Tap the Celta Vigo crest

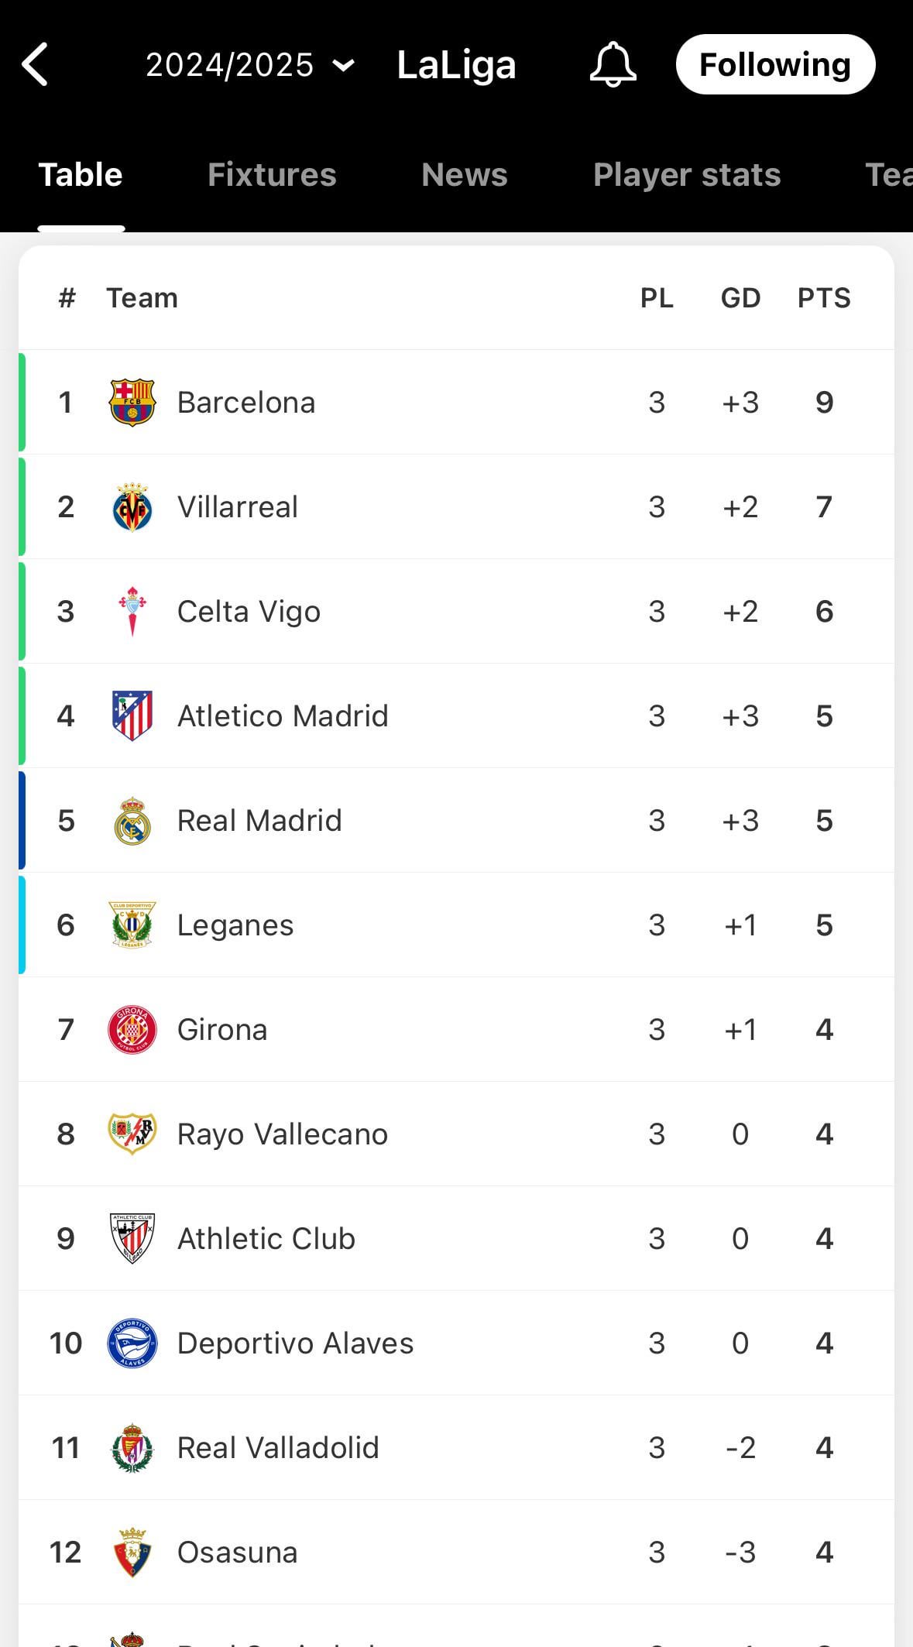click(x=132, y=612)
